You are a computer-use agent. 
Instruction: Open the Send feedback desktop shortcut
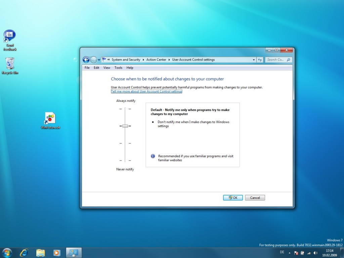pos(10,40)
